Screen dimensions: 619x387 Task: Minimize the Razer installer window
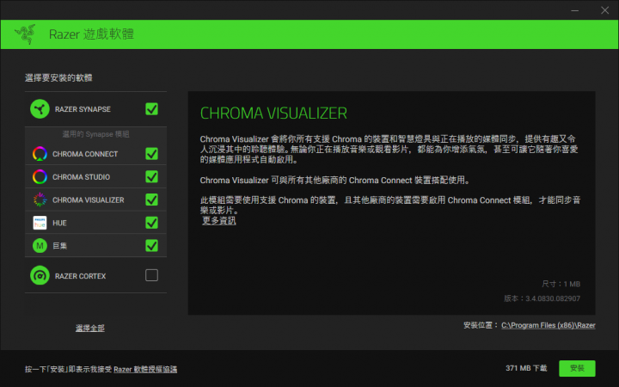pos(575,10)
